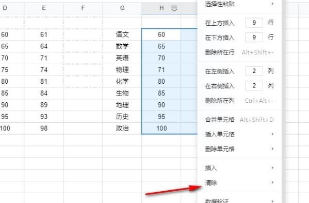Select column E cell with value 74
Viewport: 309px width, 203px height.
click(44, 70)
